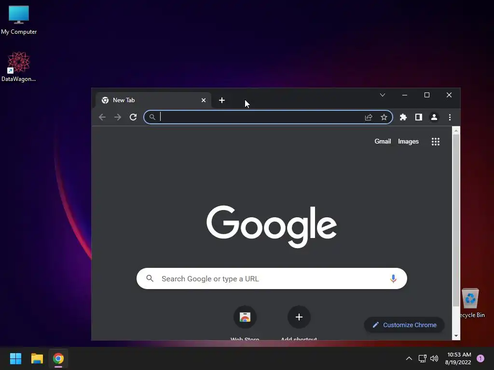Viewport: 494px width, 370px height.
Task: Open the Images link
Action: tap(408, 142)
